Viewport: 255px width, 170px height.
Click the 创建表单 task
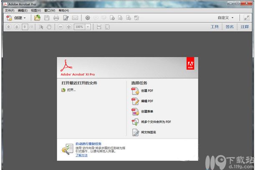coord(142,112)
